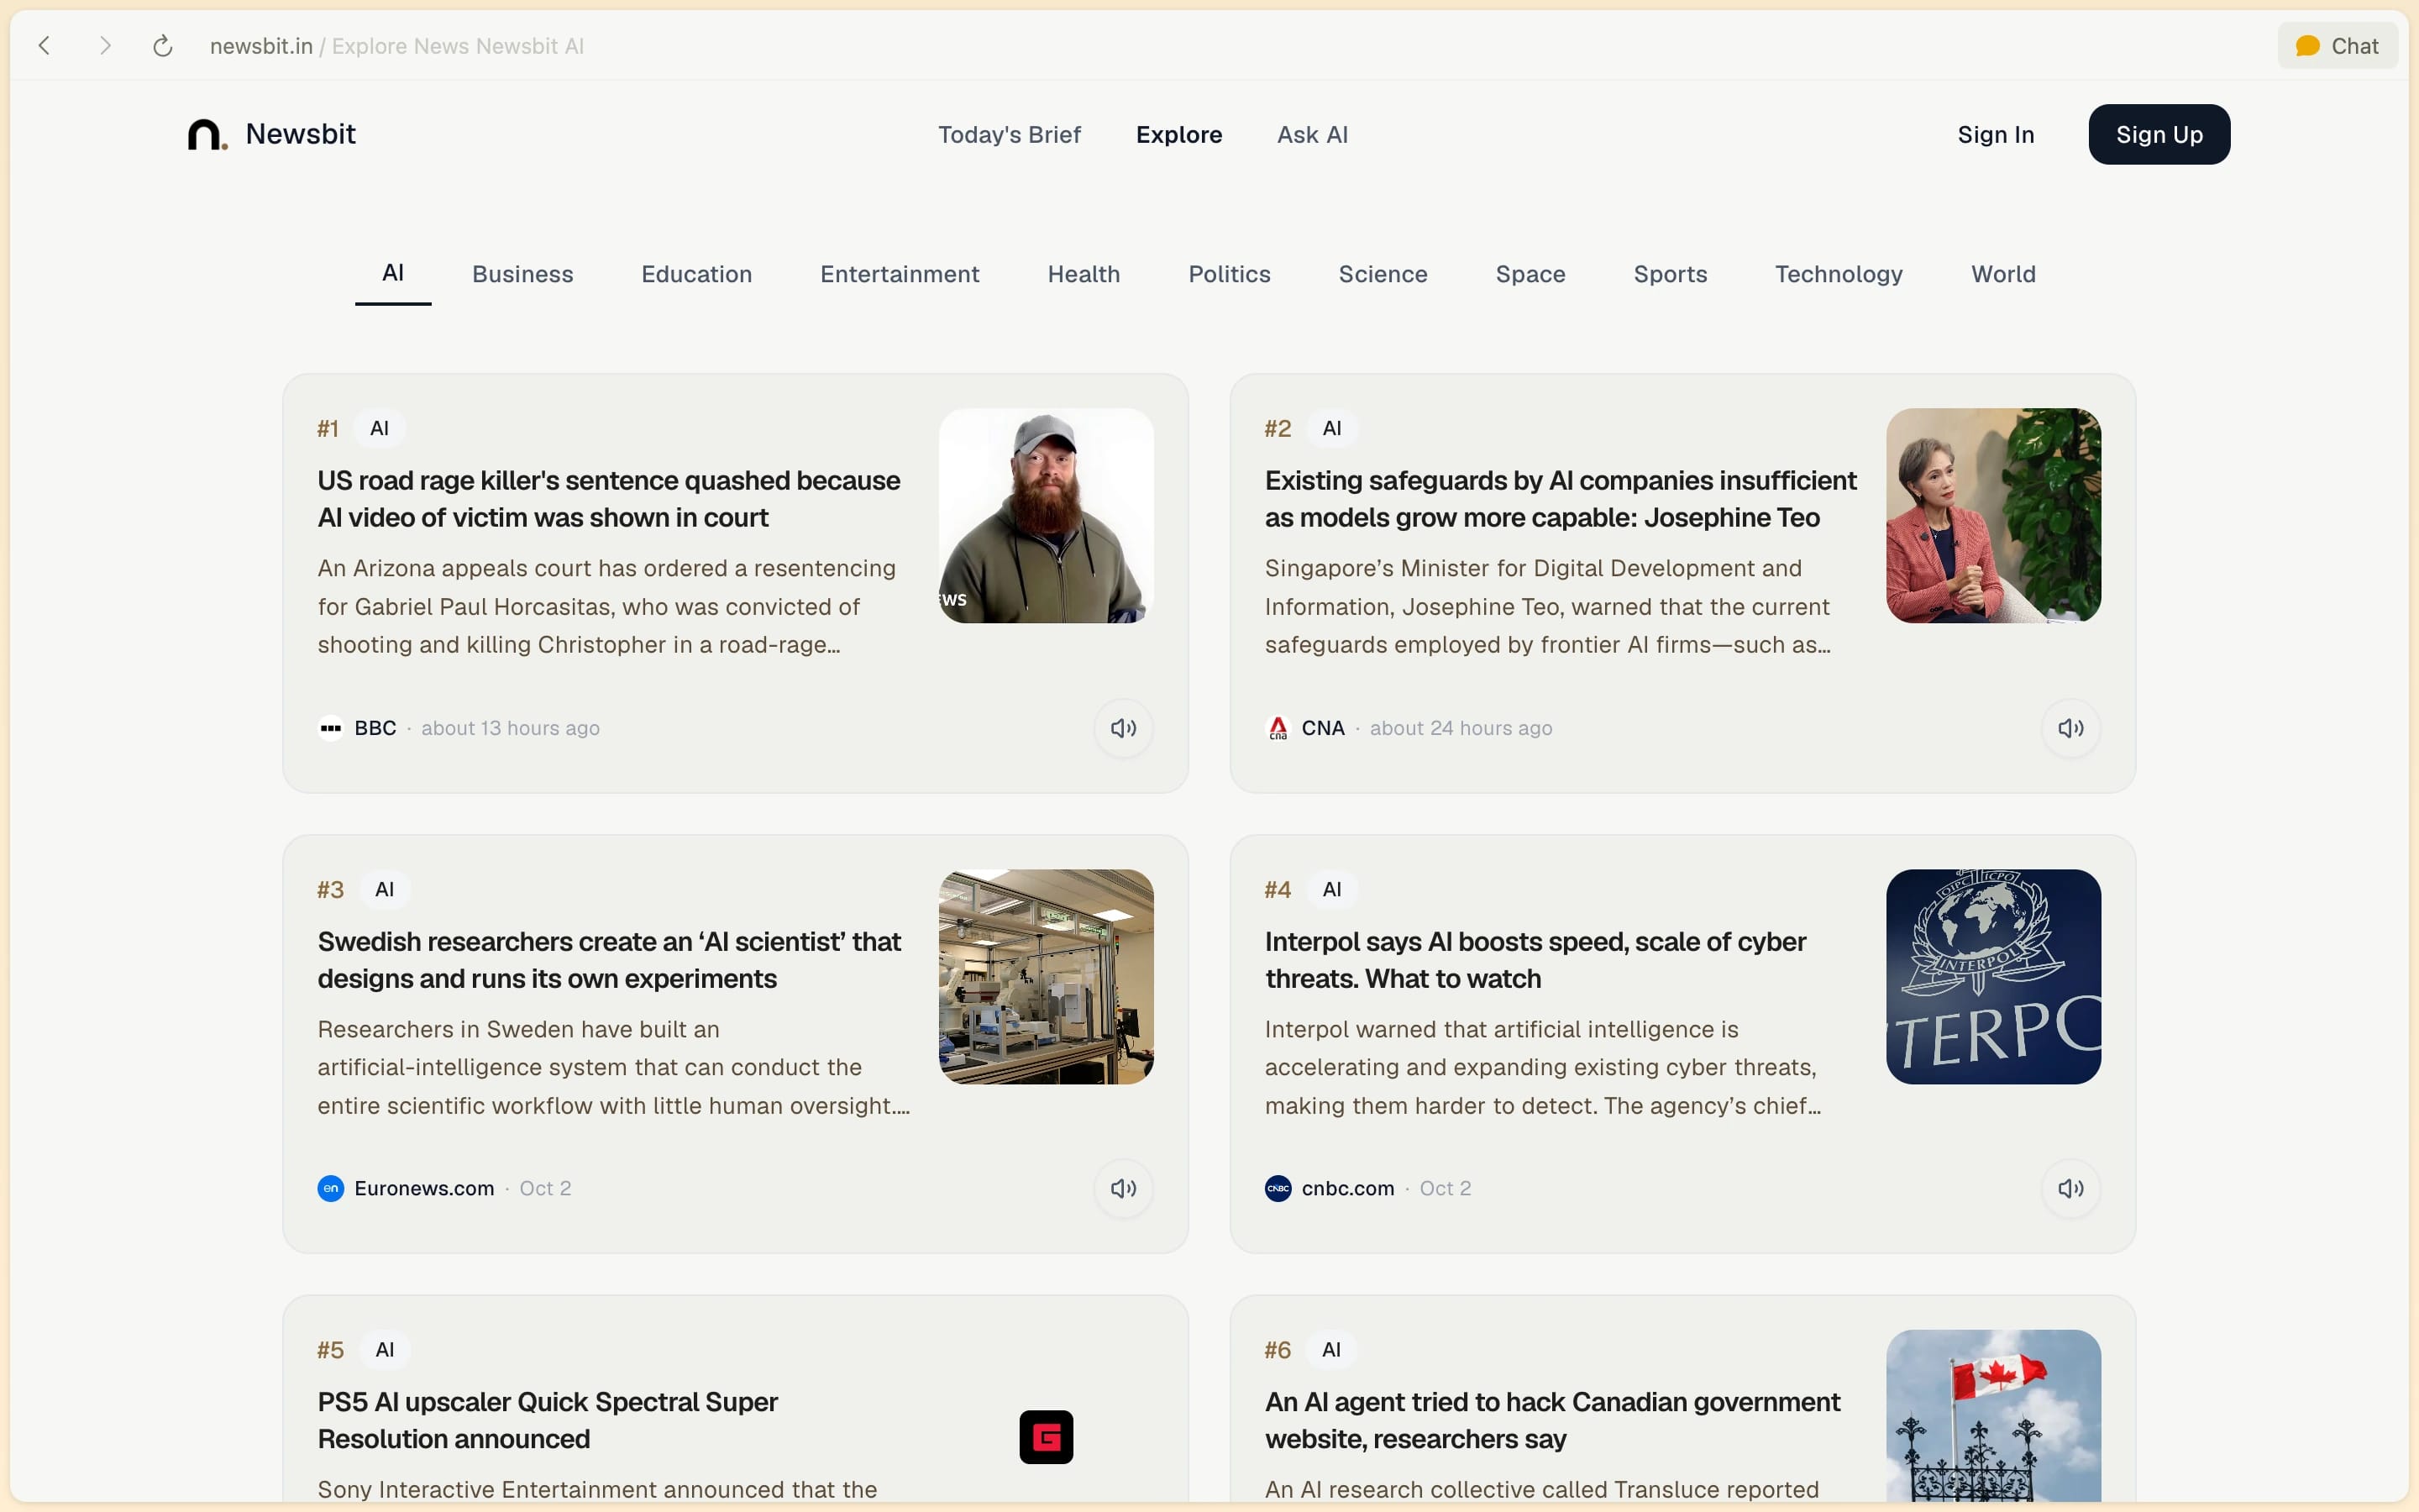
Task: Click the CNA source name
Action: (1322, 728)
